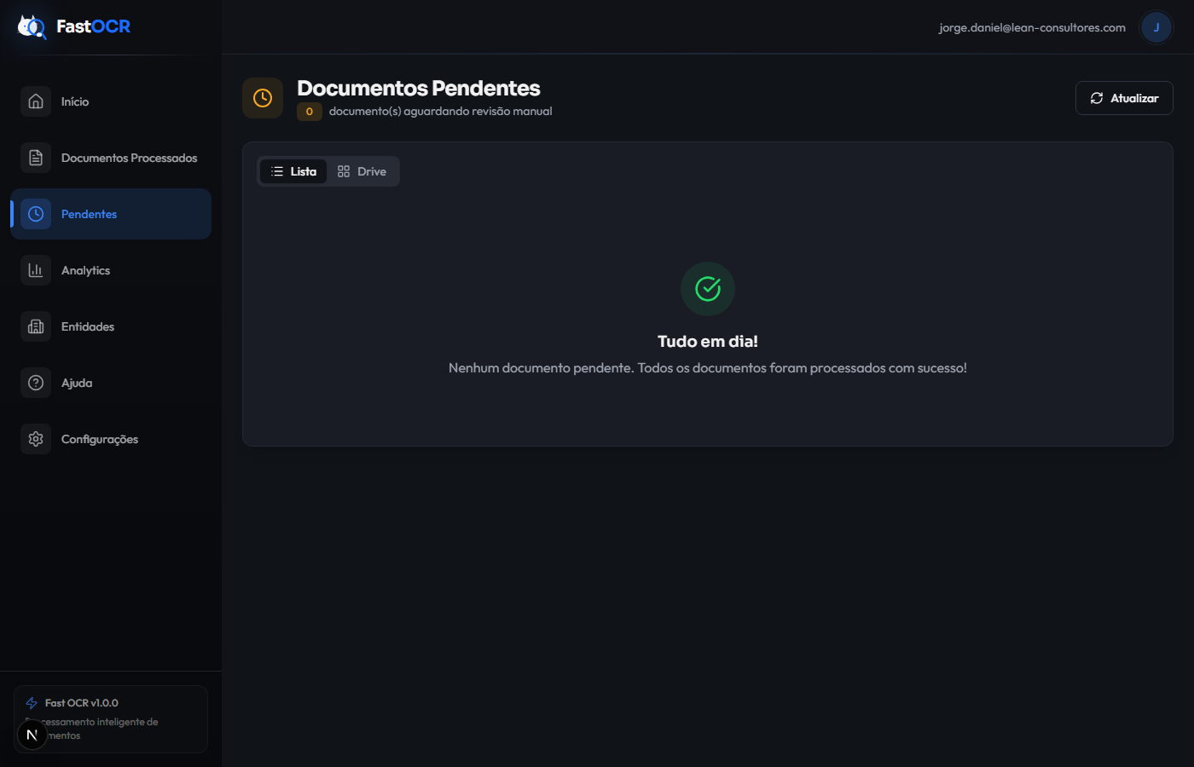Click the orange 0 pending documents counter
Screen dimensions: 1194x767
coord(309,111)
